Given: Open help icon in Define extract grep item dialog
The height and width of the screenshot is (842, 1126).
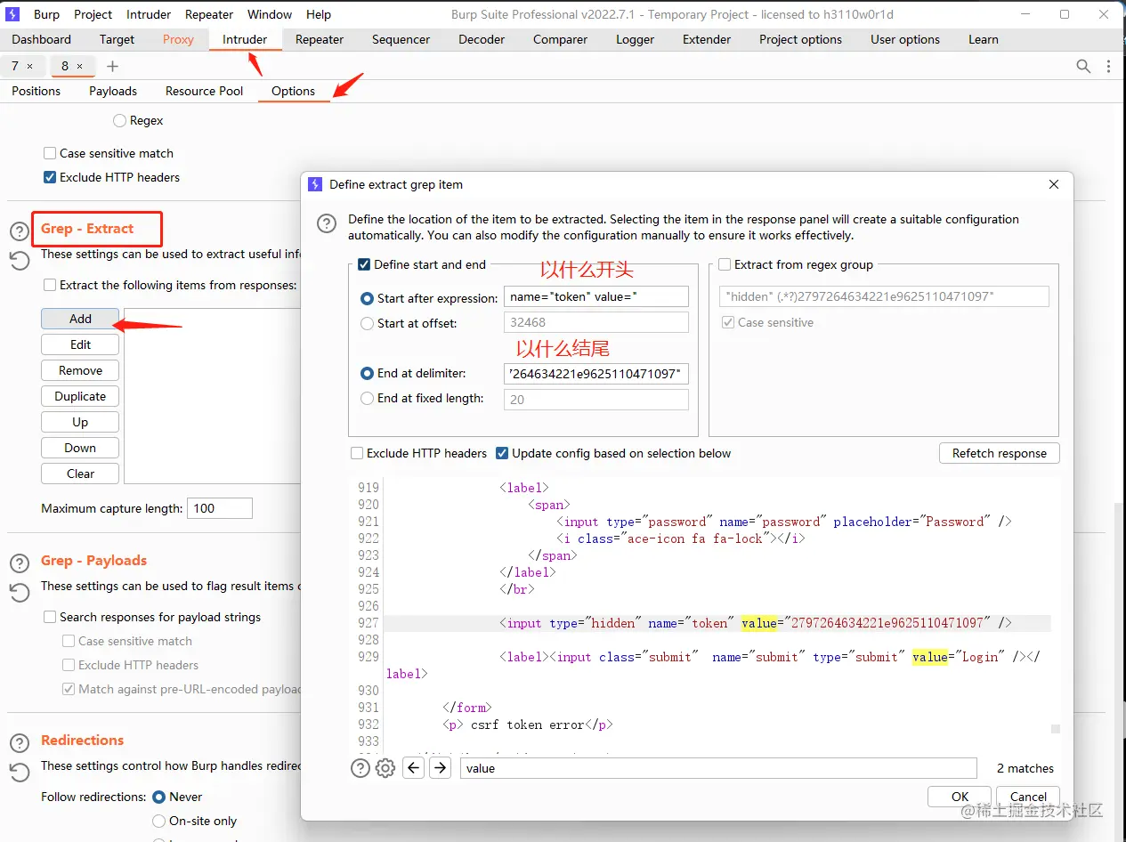Looking at the screenshot, I should 328,223.
